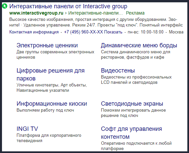The image size is (189, 153).
Task: Click description 'Платформа для корпоративного телевидения'
Action: pyautogui.click(x=49, y=138)
